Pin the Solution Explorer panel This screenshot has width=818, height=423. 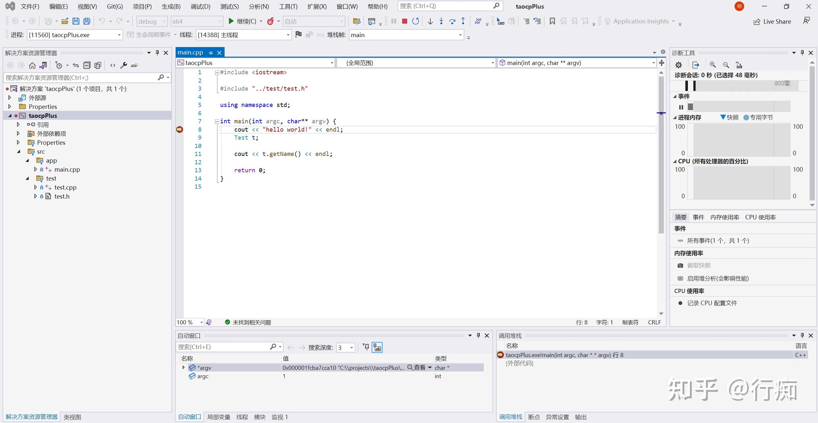pos(157,53)
